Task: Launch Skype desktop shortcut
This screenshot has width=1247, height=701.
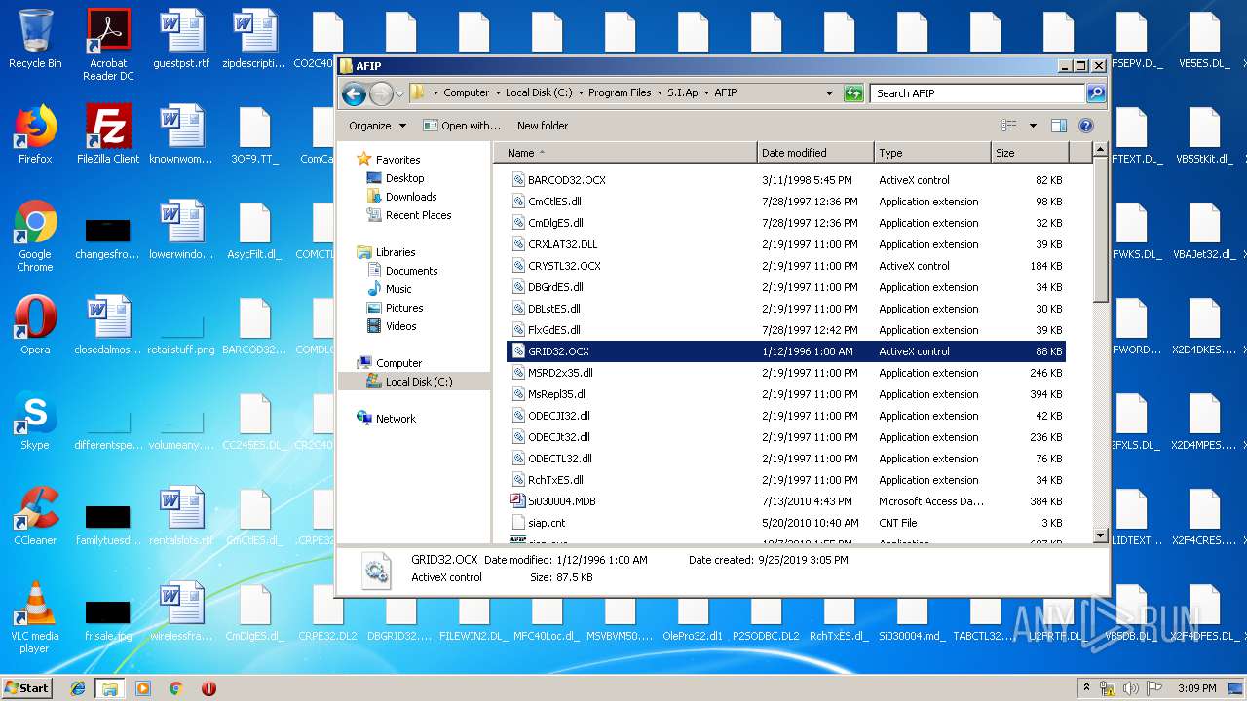Action: point(35,421)
